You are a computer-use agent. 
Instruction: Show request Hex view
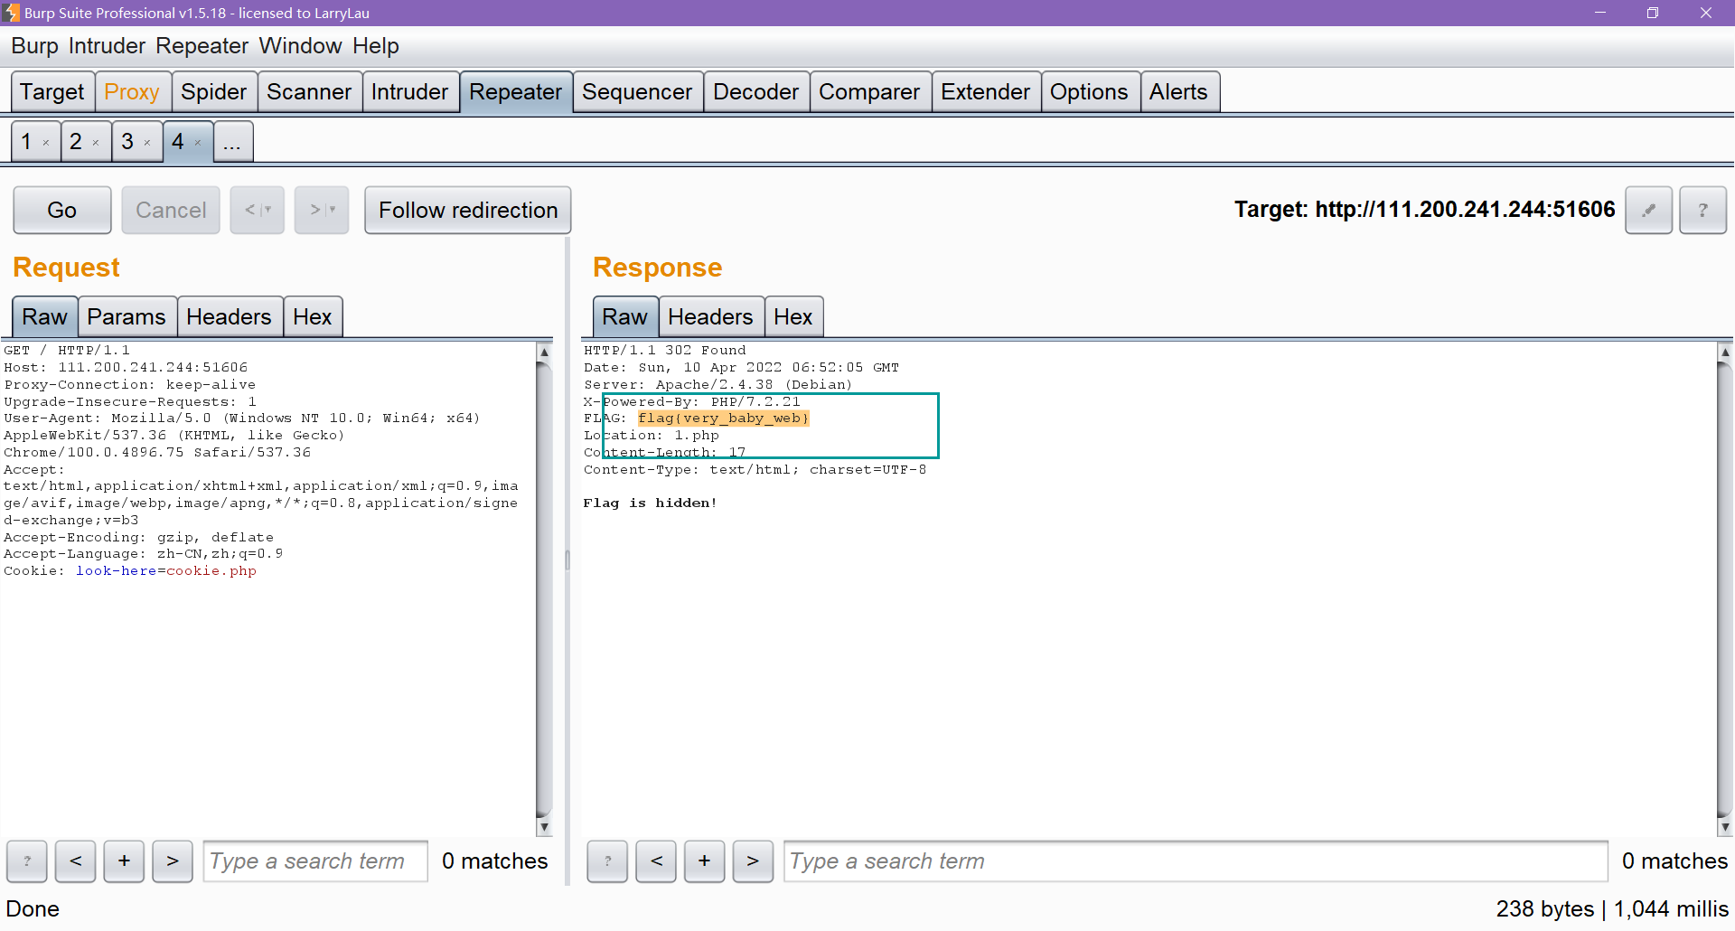coord(313,317)
